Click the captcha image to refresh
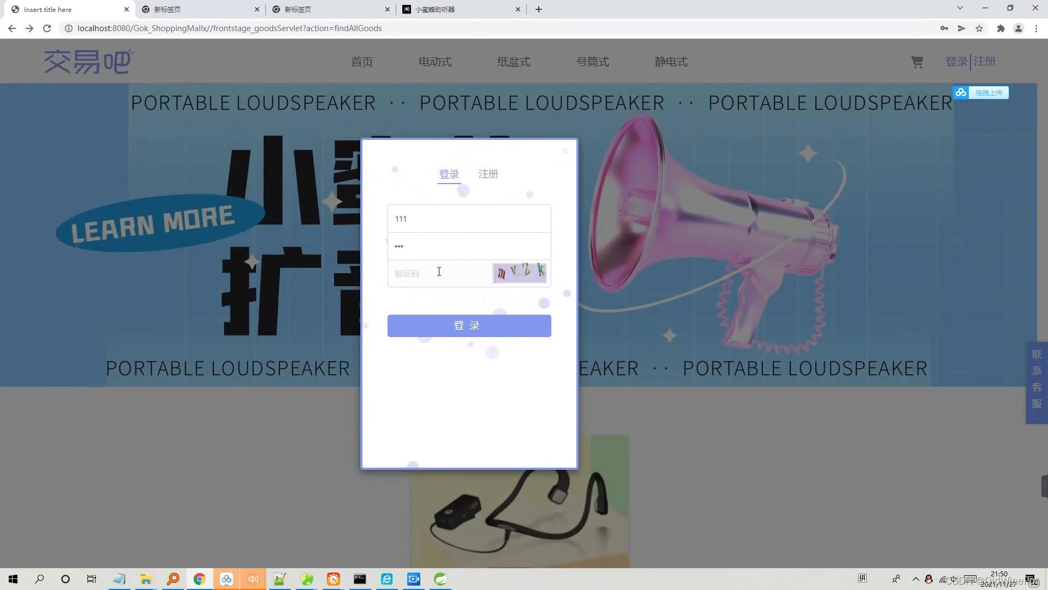Screen dimensions: 1048x590 (519, 273)
